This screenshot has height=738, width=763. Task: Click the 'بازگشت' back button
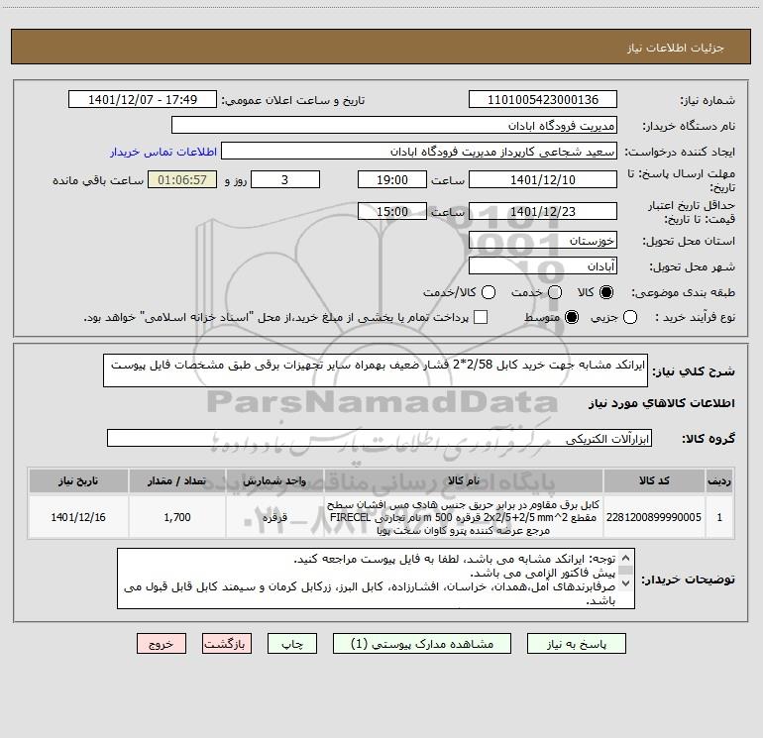pyautogui.click(x=227, y=644)
